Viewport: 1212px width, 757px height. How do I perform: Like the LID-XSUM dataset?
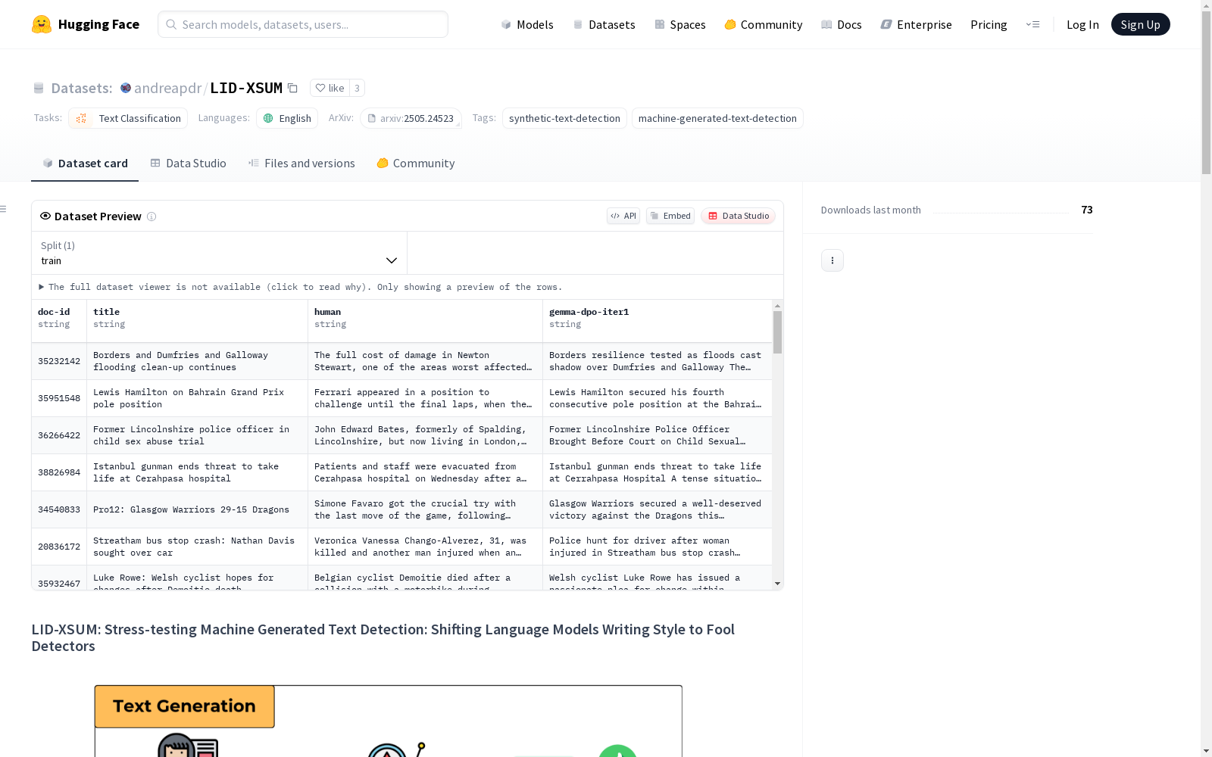(330, 88)
